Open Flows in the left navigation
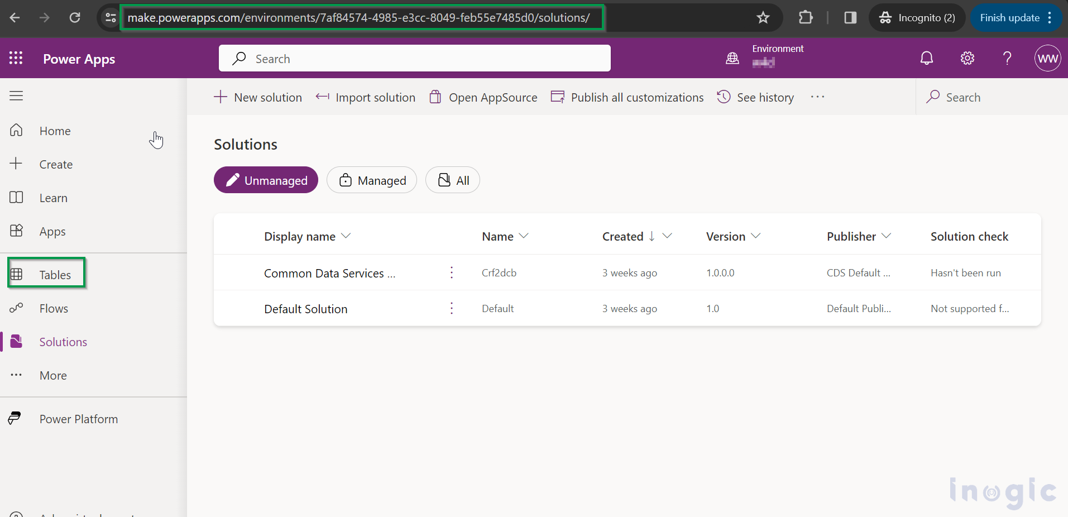 tap(54, 309)
